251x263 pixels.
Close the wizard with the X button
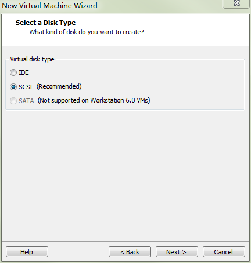[x=236, y=3]
